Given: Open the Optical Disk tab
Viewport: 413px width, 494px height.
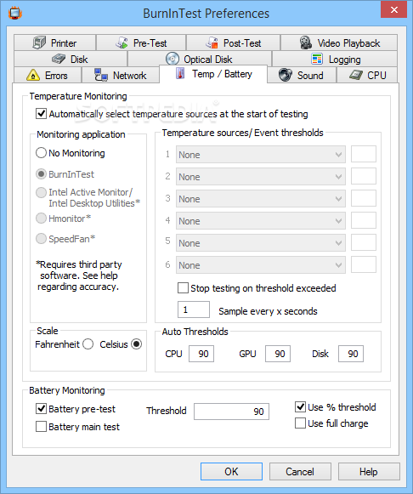Looking at the screenshot, I should tap(199, 59).
